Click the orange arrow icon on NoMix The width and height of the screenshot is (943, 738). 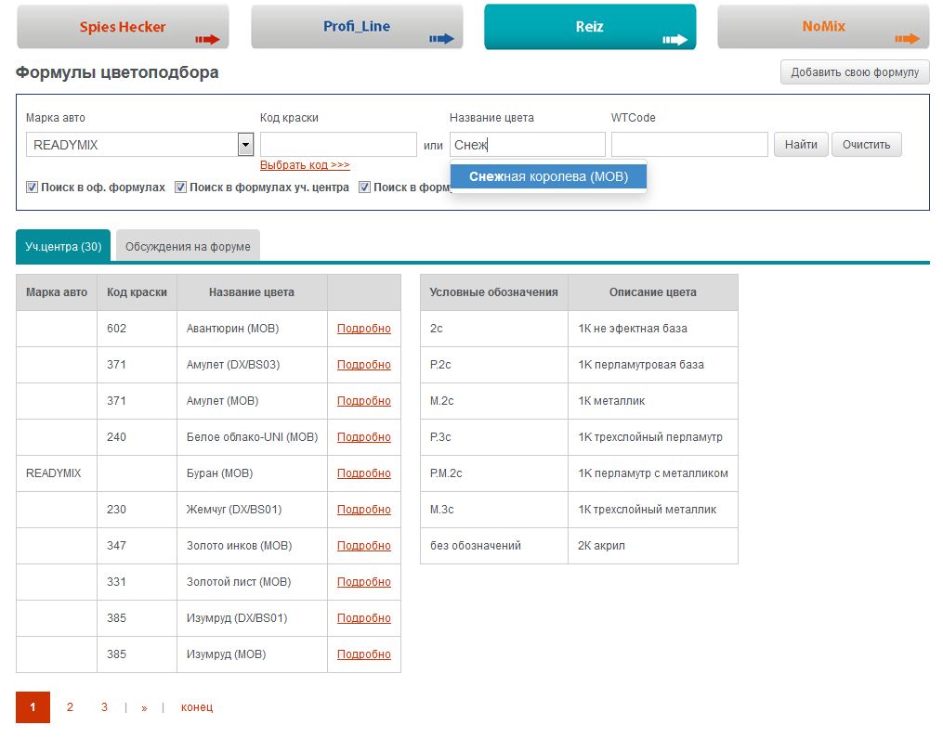[x=908, y=39]
